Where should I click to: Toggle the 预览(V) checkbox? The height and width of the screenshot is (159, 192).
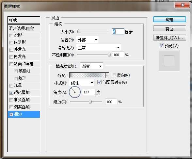click(162, 45)
